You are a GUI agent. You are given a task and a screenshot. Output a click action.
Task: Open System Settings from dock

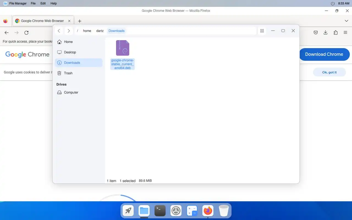[x=176, y=211]
